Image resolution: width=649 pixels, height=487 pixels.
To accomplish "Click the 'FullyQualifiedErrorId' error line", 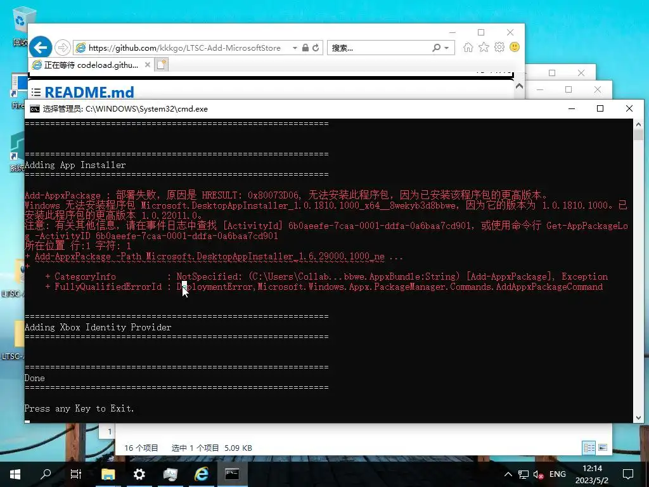I will click(x=324, y=287).
